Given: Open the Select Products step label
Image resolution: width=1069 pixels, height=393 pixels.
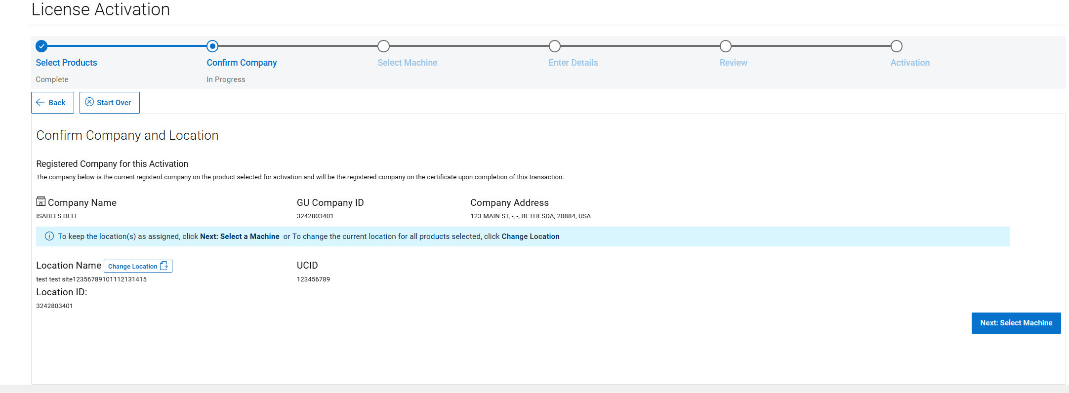Looking at the screenshot, I should (66, 63).
